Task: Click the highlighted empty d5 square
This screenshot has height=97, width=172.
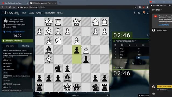Action: click(x=77, y=59)
